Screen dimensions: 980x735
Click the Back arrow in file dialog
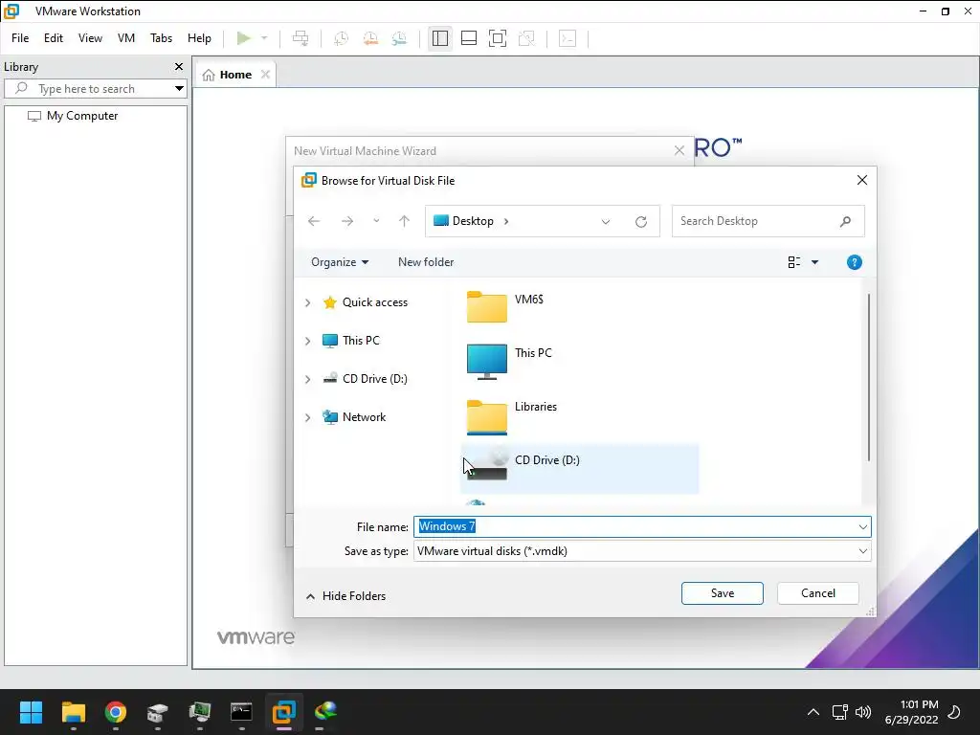[314, 221]
